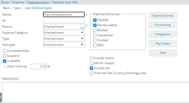Open the Sub-type dropdown arrow

point(82,45)
